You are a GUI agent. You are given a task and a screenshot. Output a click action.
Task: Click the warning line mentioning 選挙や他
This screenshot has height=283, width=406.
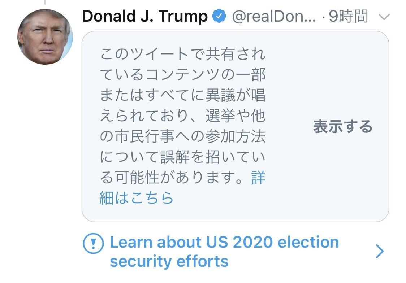coord(182,116)
